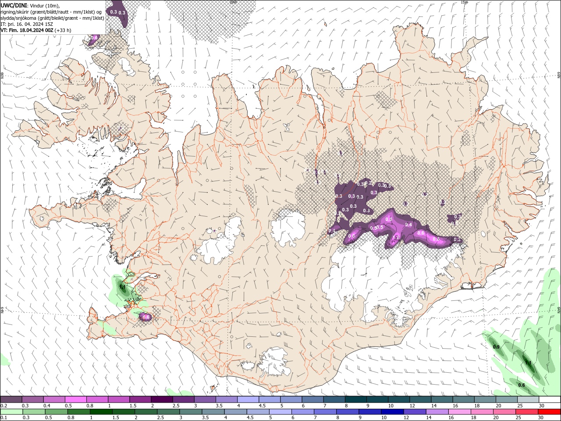Click the rain scale swatch between 0.1 and 0.3
561x421 pixels.
click(11, 412)
